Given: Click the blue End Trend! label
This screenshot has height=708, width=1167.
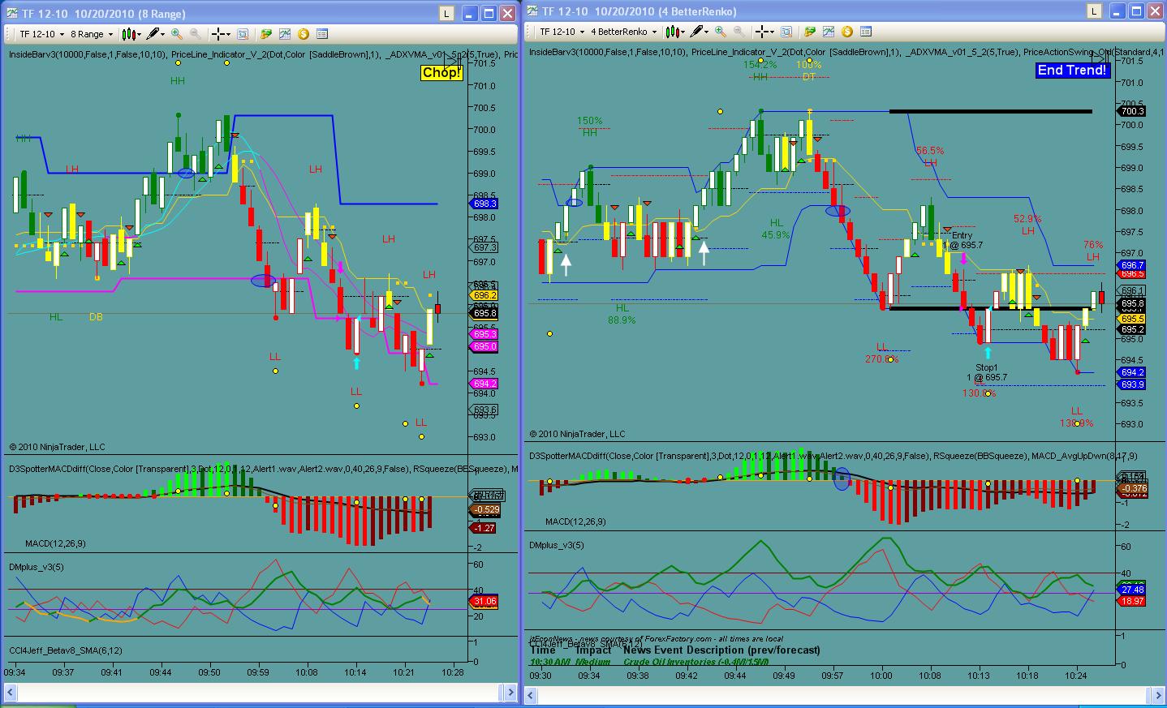Looking at the screenshot, I should click(x=1072, y=70).
